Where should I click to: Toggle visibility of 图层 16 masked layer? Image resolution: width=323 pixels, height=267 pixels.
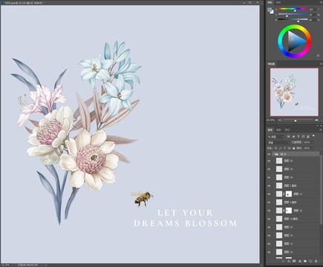269,211
